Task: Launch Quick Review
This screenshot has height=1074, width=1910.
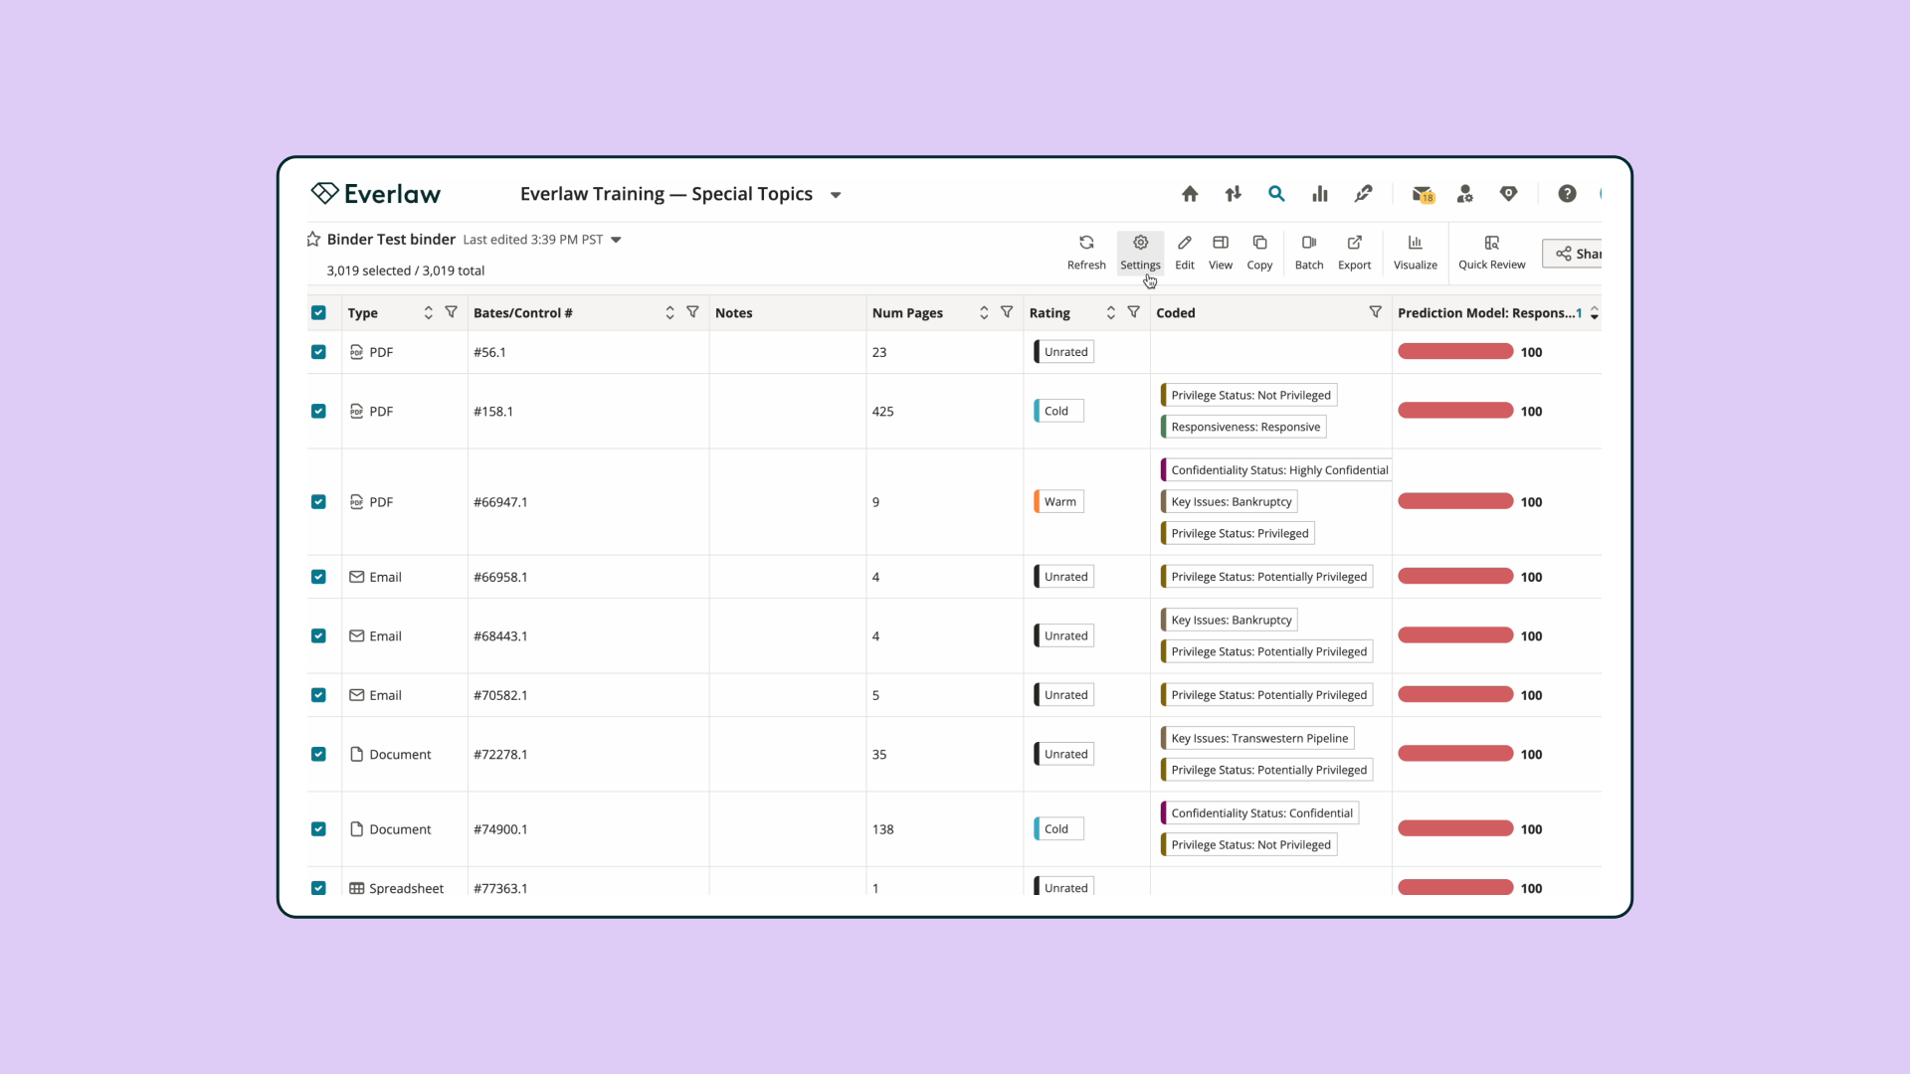Action: pos(1491,251)
